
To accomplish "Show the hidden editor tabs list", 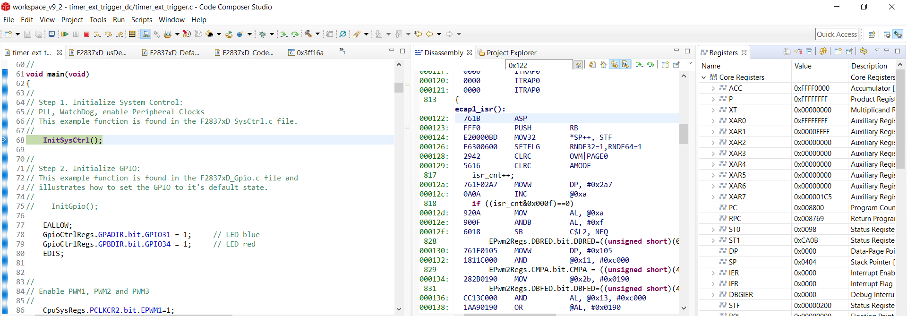I will point(342,51).
